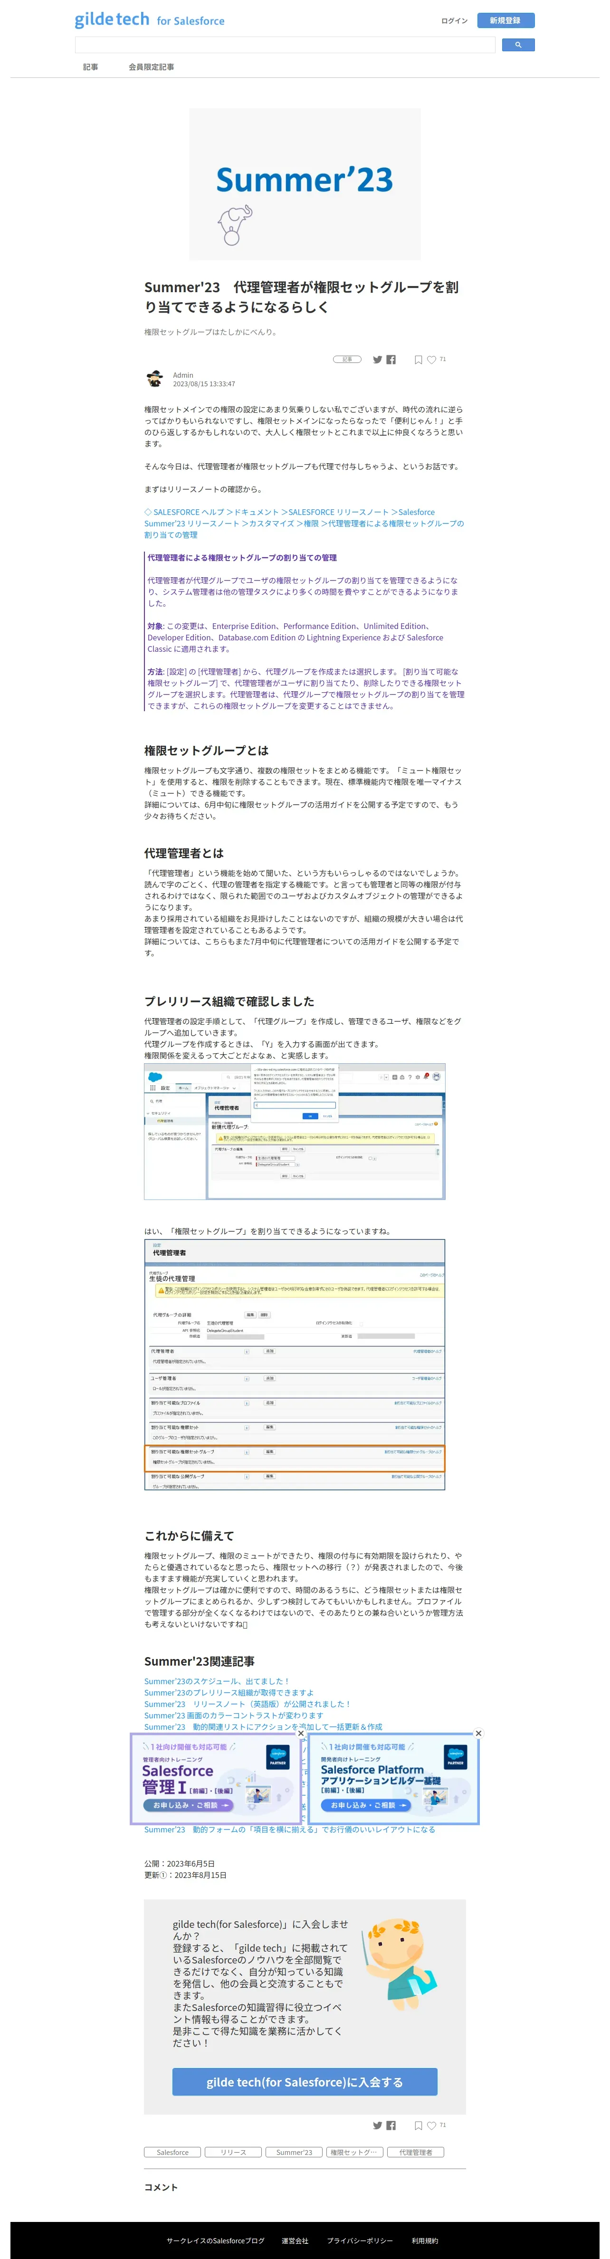610x2259 pixels.
Task: Bookmark the article with bottom bookmark icon
Action: (418, 2125)
